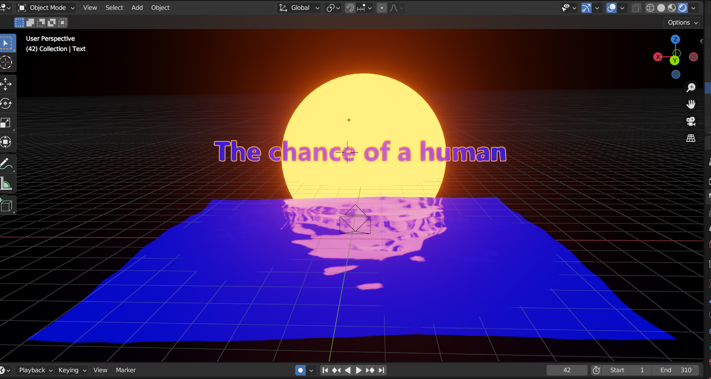711x379 pixels.
Task: Click the Y axis on navigation gizmo
Action: pos(675,60)
